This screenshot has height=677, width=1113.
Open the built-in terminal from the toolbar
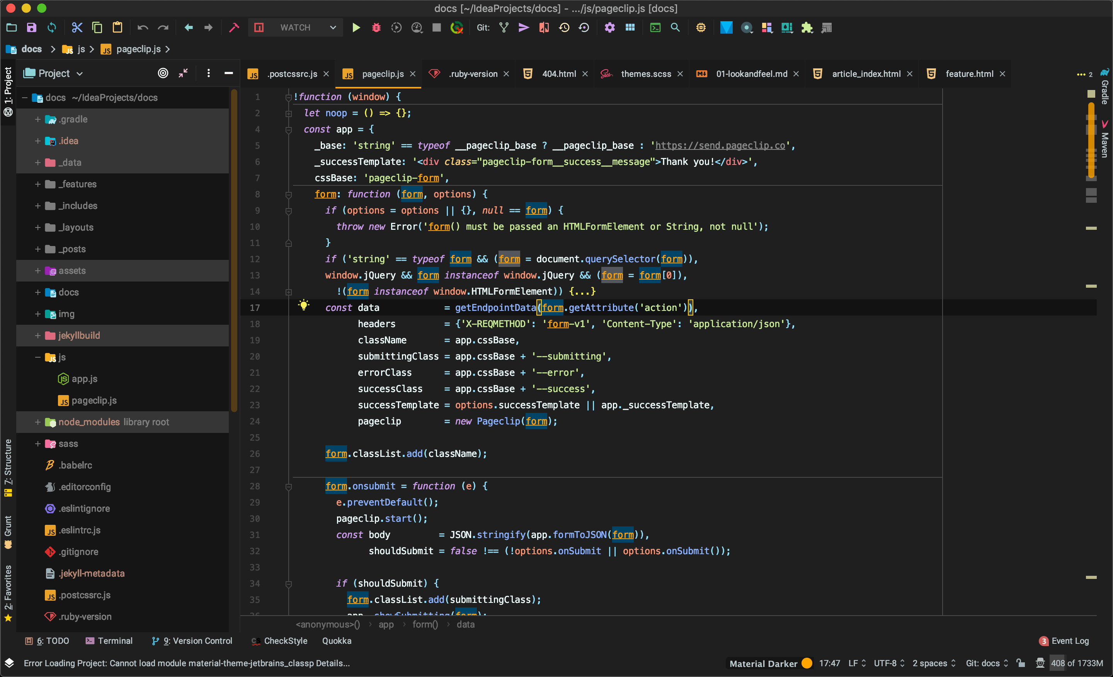click(x=655, y=27)
